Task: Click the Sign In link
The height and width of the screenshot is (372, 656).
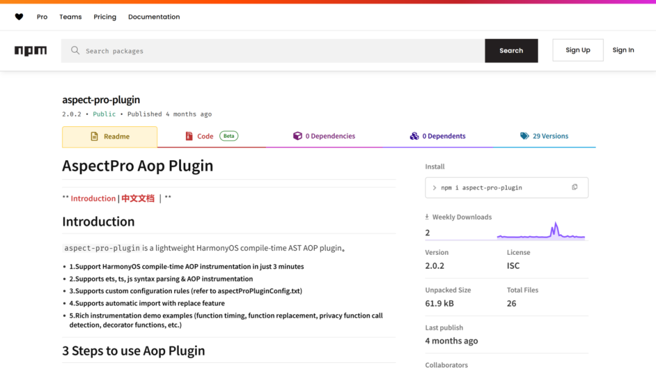Action: pyautogui.click(x=623, y=50)
